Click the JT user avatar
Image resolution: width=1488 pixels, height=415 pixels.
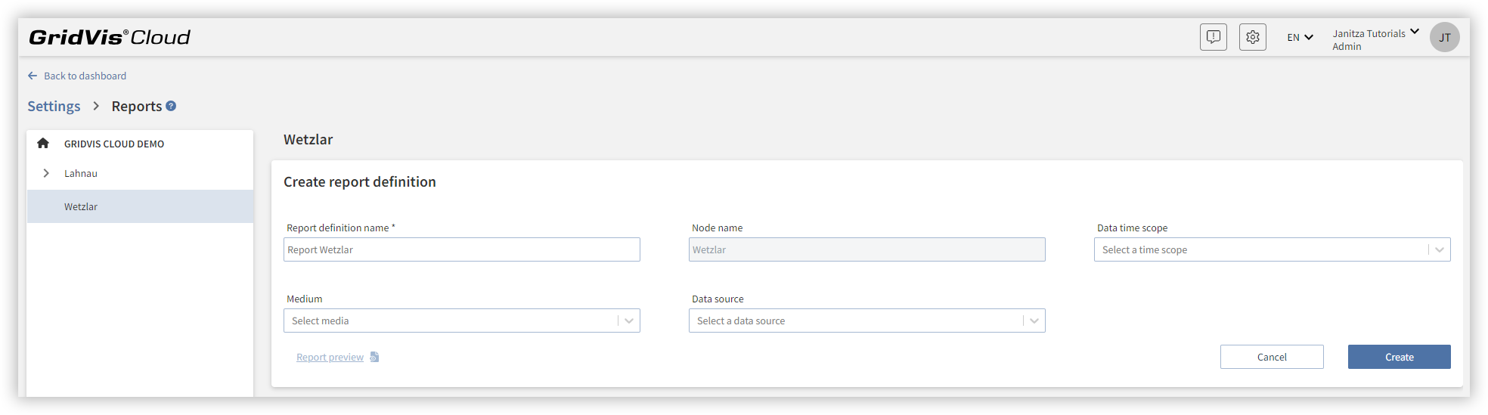[1444, 37]
